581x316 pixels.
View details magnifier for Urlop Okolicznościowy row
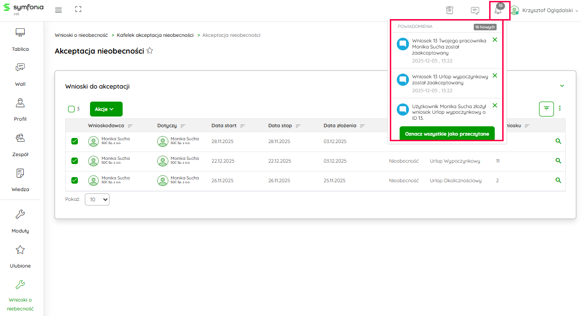point(558,180)
